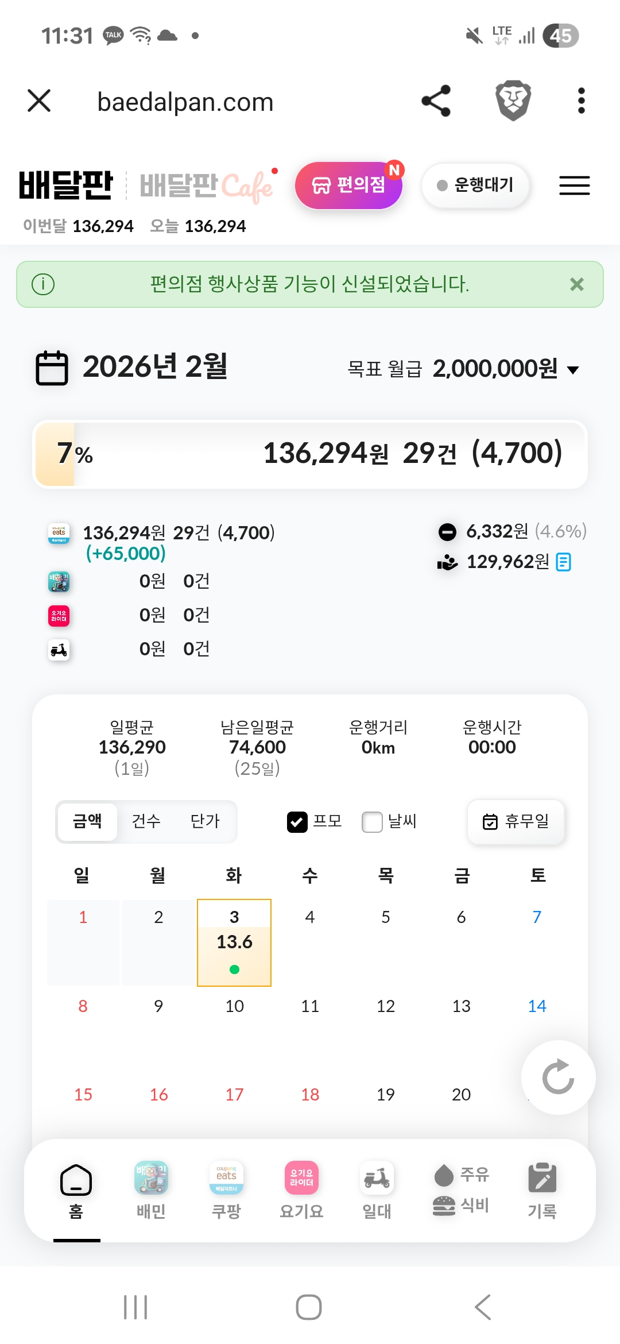The width and height of the screenshot is (620, 1344).
Task: Open the blue receipt detail icon
Action: click(564, 562)
